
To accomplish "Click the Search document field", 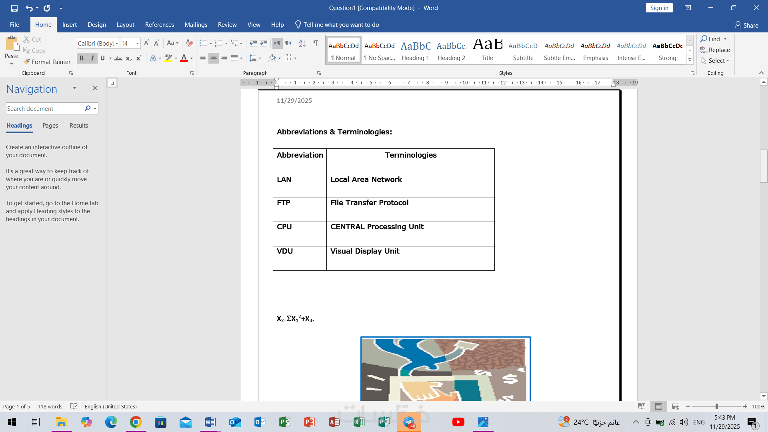I will (44, 109).
